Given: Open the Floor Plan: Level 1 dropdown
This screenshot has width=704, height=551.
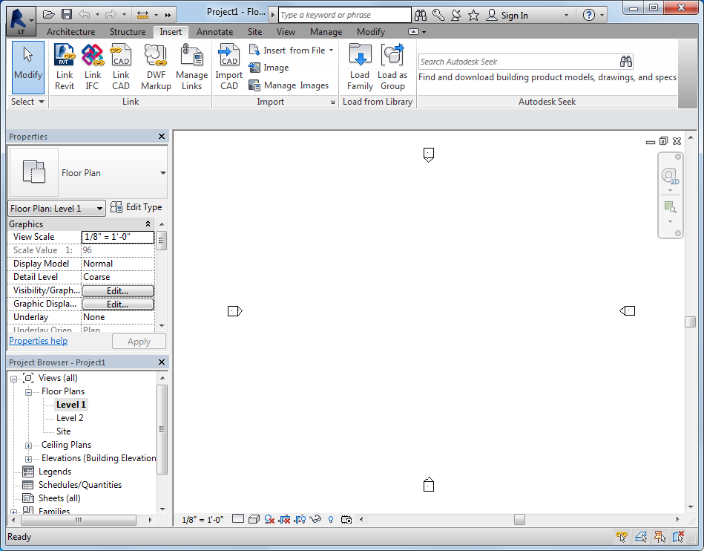Looking at the screenshot, I should click(56, 209).
